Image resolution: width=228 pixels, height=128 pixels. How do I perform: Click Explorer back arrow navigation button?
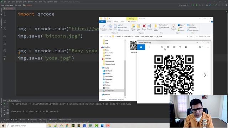tap(102, 36)
